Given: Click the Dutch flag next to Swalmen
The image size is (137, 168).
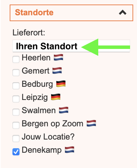Looking at the screenshot, I should pos(64,110).
